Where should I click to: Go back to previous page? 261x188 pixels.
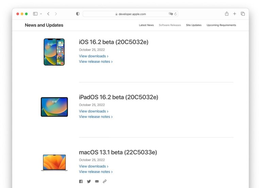click(x=48, y=14)
